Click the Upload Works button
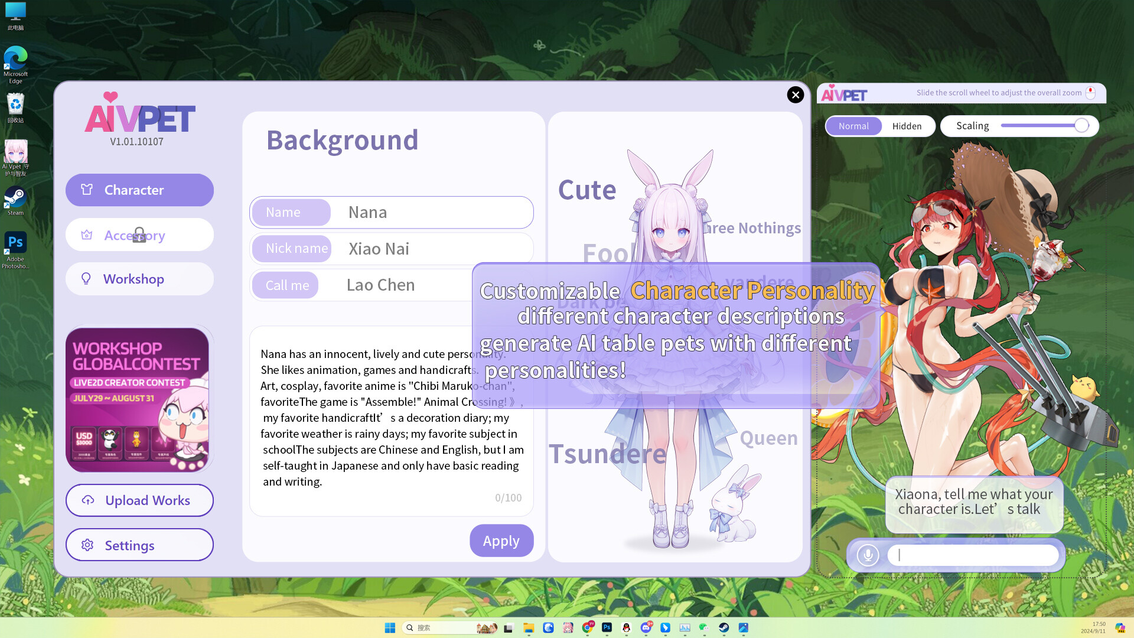Image resolution: width=1134 pixels, height=638 pixels. click(139, 500)
